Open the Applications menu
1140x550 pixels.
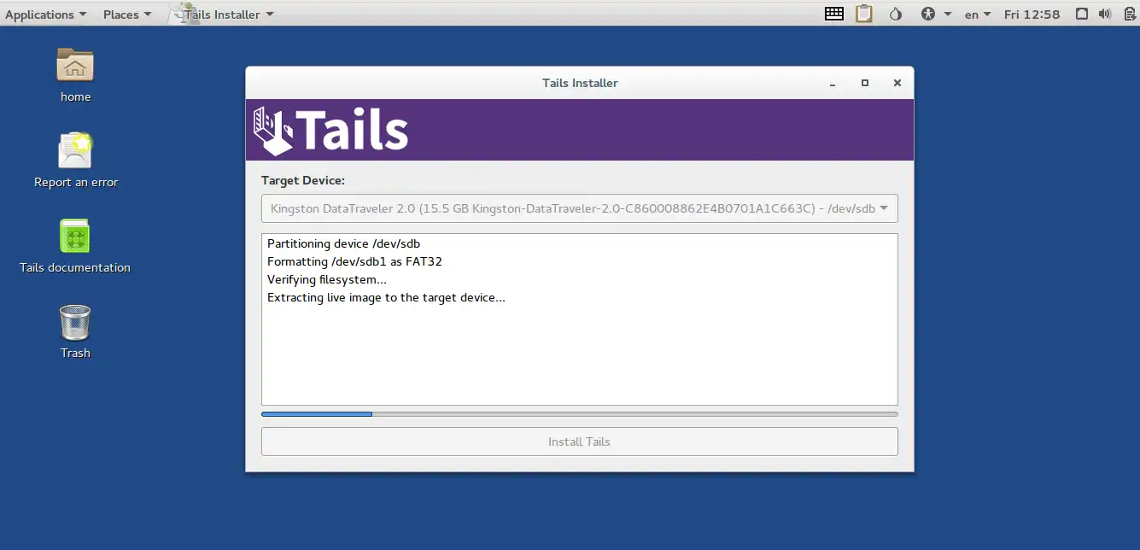coord(40,14)
